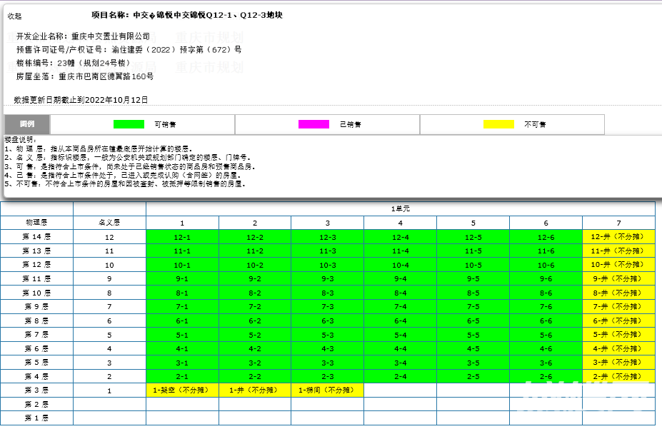Image resolution: width=662 pixels, height=429 pixels.
Task: Click the magenta 已销售 legend swatch
Action: tap(314, 124)
